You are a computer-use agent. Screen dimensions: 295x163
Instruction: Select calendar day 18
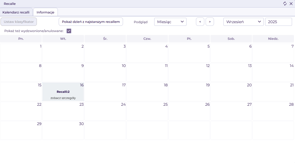click(147, 92)
